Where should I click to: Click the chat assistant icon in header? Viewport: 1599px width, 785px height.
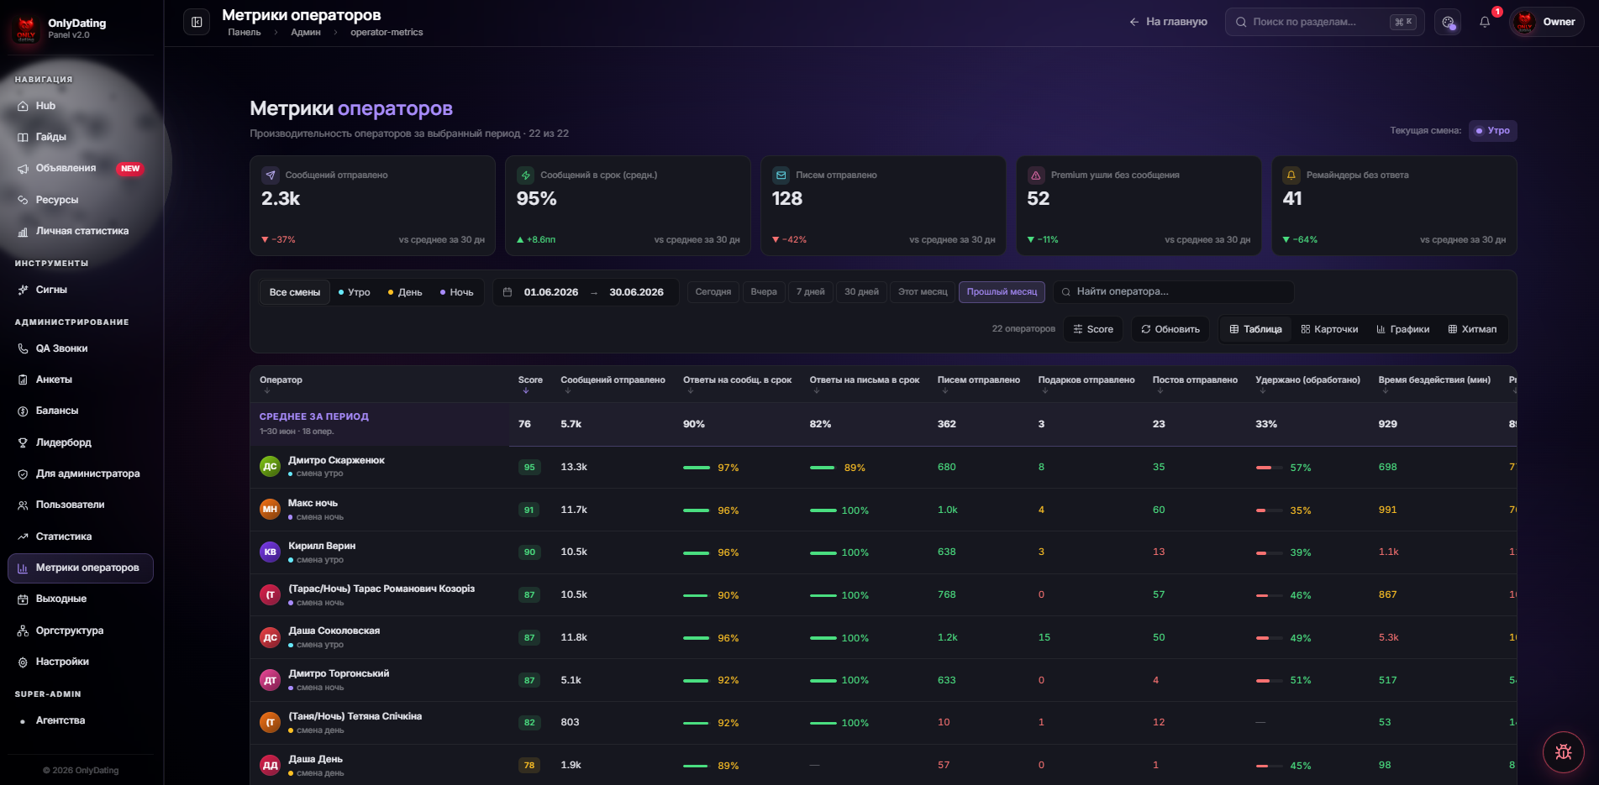tap(1448, 22)
